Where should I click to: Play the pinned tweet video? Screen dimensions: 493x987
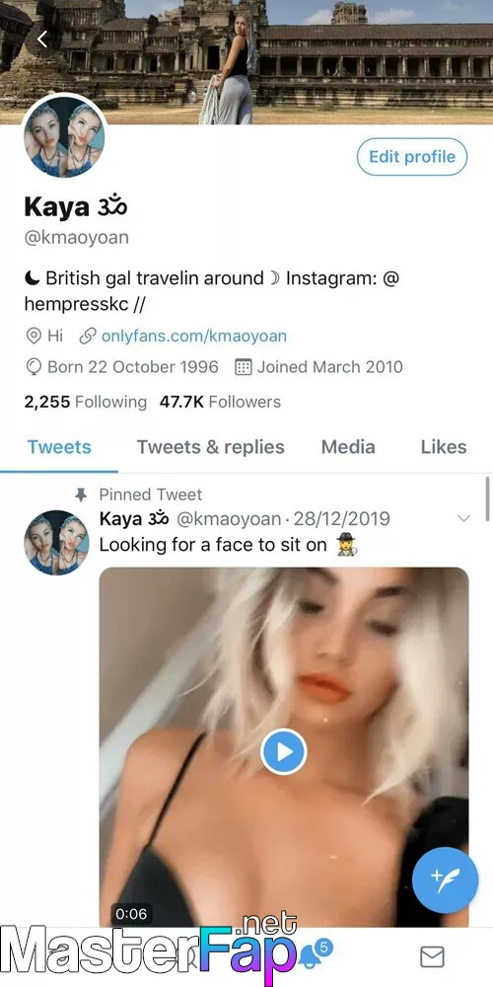pos(284,751)
